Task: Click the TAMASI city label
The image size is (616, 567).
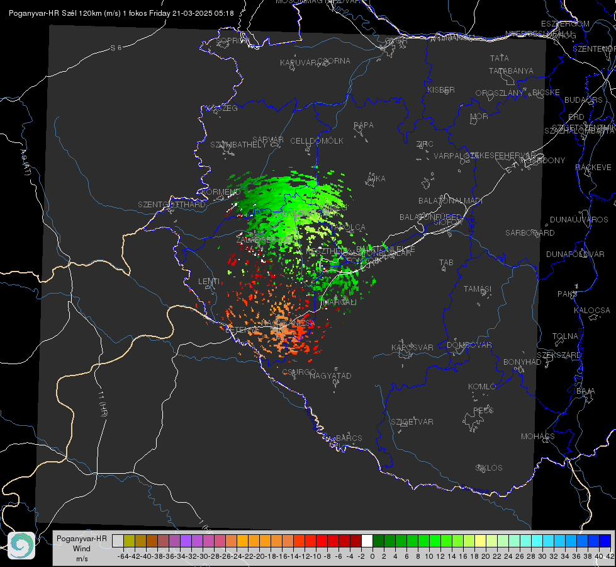Action: pos(478,289)
